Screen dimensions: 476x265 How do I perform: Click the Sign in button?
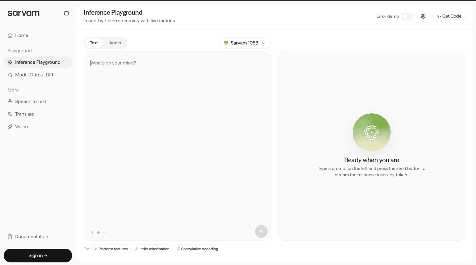pyautogui.click(x=38, y=256)
